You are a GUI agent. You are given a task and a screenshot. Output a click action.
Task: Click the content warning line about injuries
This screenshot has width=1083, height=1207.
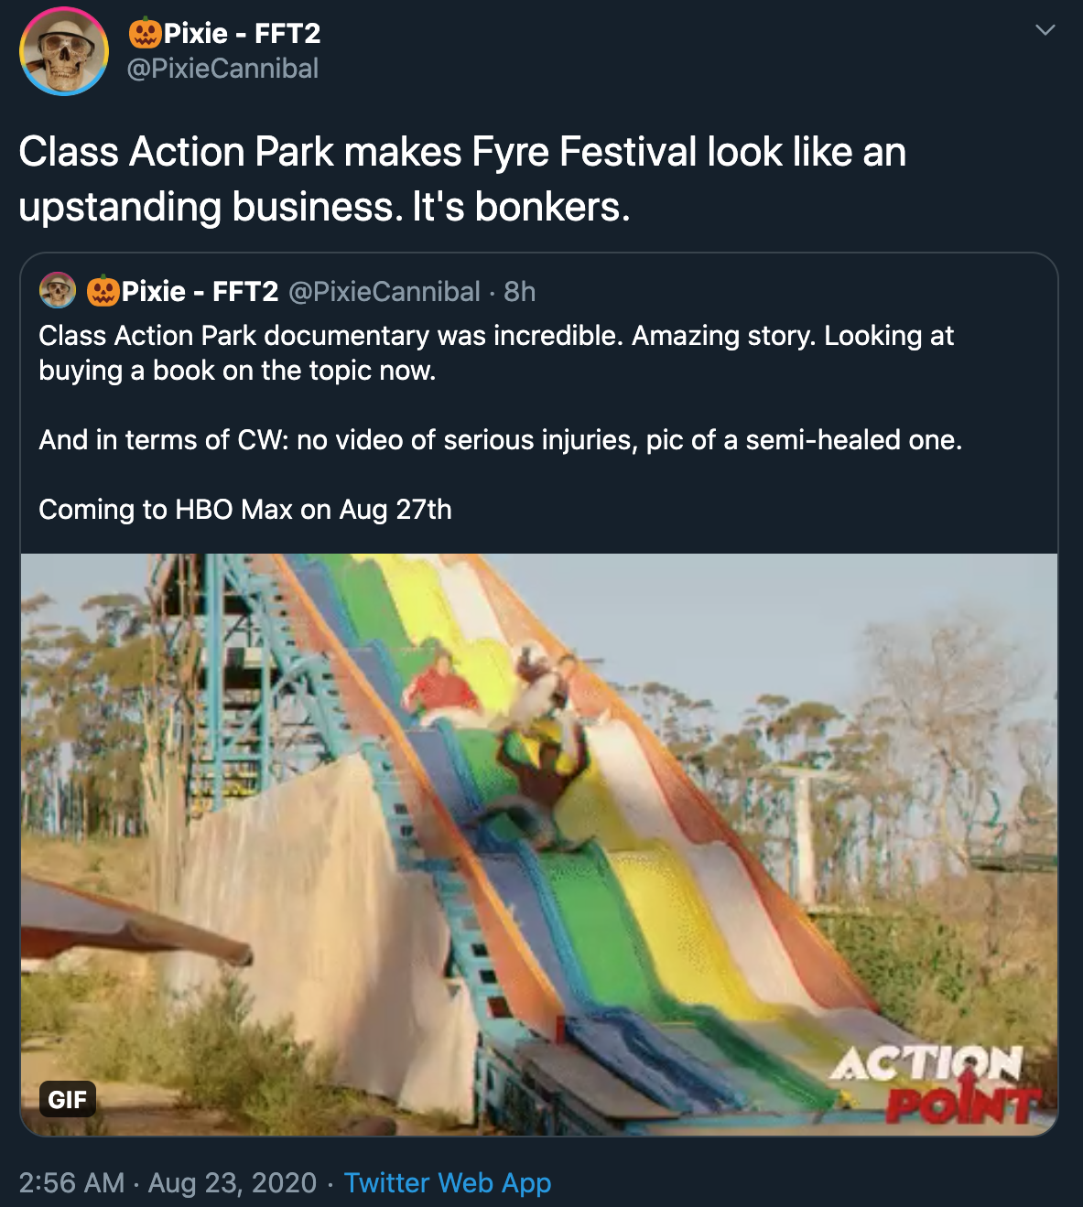500,440
